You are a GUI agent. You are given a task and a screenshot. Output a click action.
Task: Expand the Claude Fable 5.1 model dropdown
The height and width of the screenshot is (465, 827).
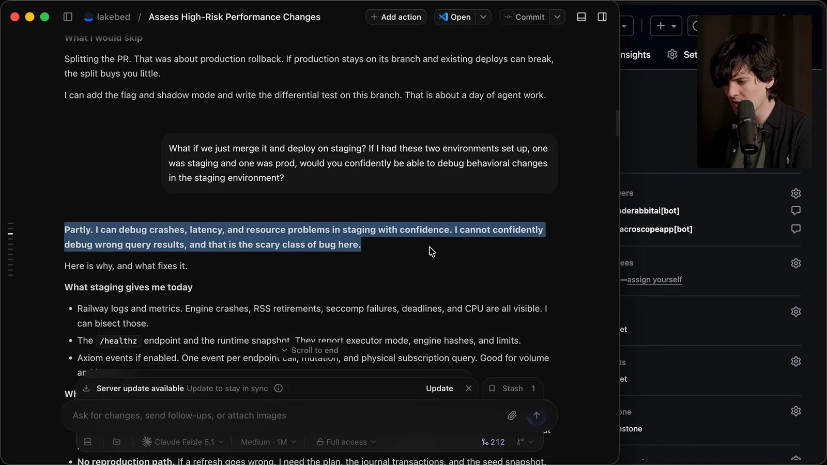click(183, 442)
